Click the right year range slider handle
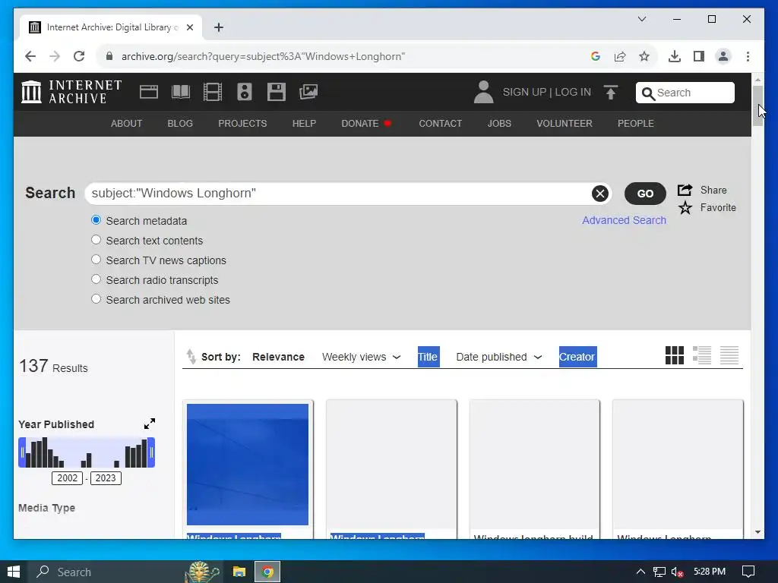 pos(151,452)
